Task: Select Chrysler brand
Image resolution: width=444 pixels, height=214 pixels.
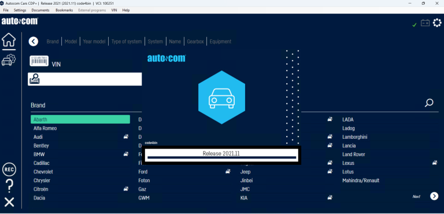Action: coord(42,180)
